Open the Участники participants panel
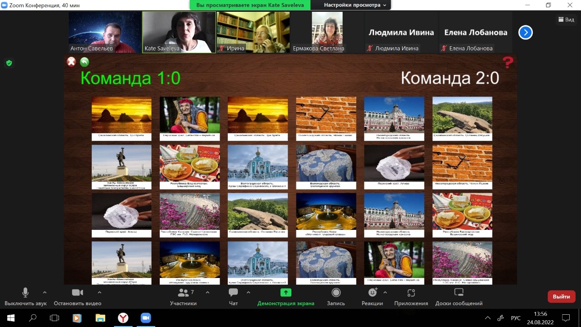 point(183,297)
